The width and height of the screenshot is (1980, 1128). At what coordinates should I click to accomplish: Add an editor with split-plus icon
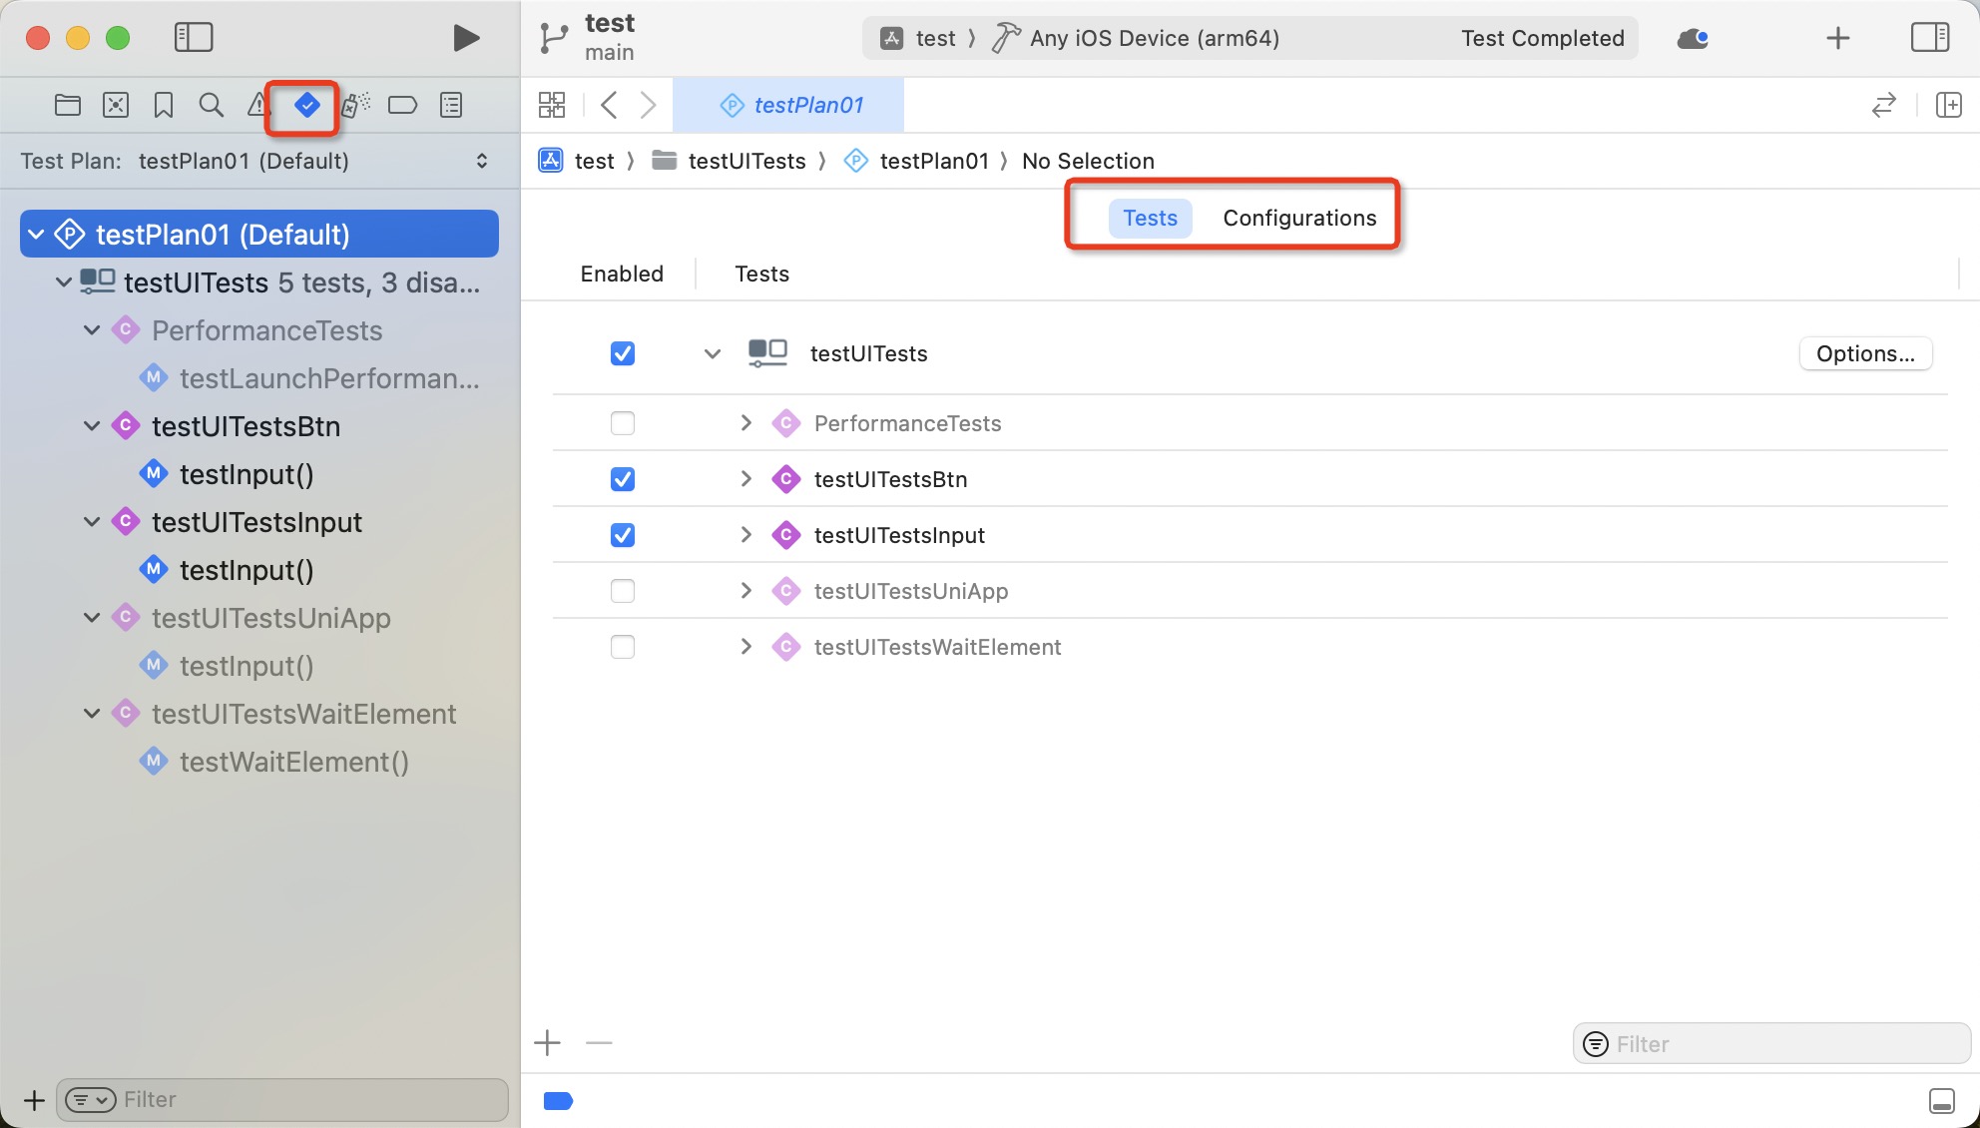pos(1949,105)
